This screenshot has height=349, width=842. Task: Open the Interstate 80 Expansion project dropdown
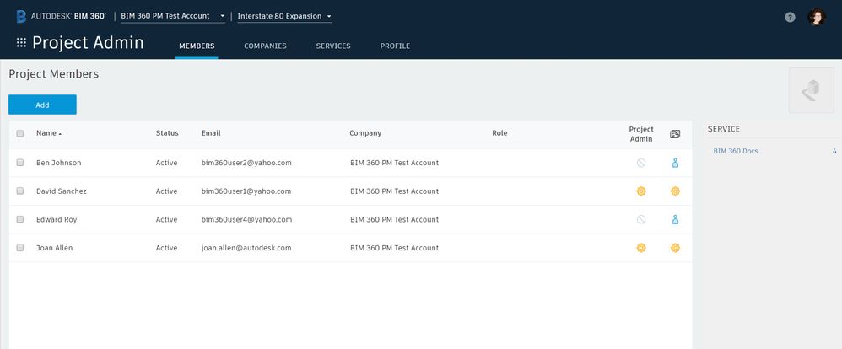click(x=284, y=16)
